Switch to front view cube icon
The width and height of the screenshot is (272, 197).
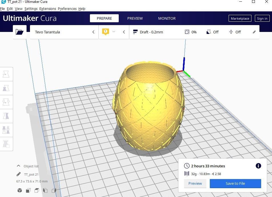(x=28, y=190)
